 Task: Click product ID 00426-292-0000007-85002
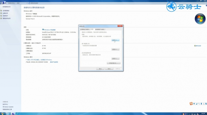point(40,62)
